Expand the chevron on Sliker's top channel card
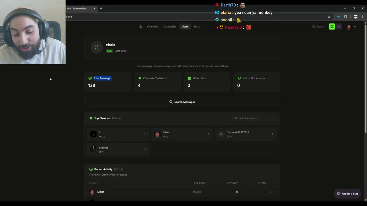Image resolution: width=367 pixels, height=206 pixels. pyautogui.click(x=209, y=134)
